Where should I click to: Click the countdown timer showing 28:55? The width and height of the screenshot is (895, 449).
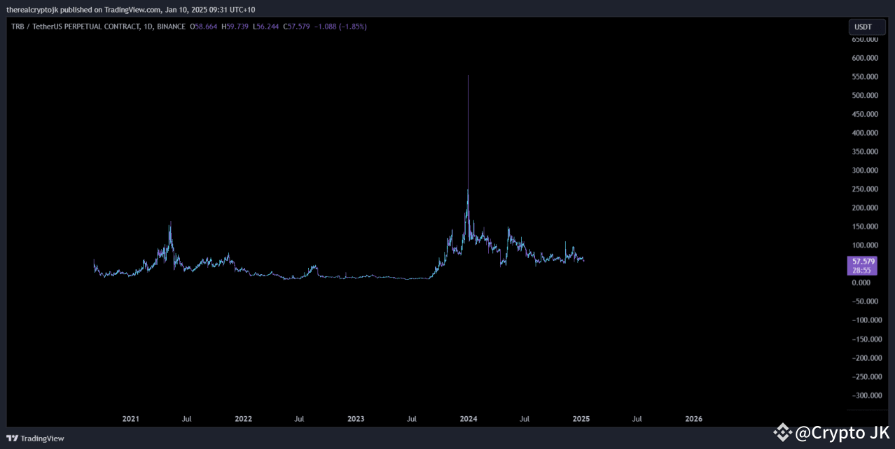[861, 269]
